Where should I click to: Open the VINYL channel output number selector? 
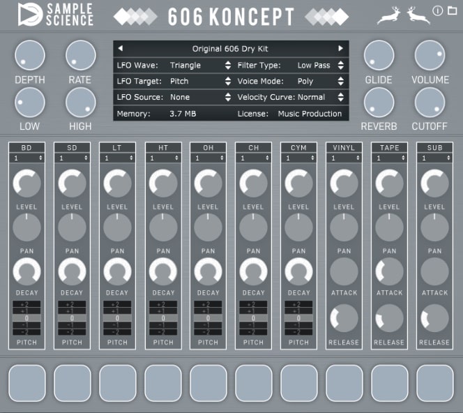tap(344, 158)
